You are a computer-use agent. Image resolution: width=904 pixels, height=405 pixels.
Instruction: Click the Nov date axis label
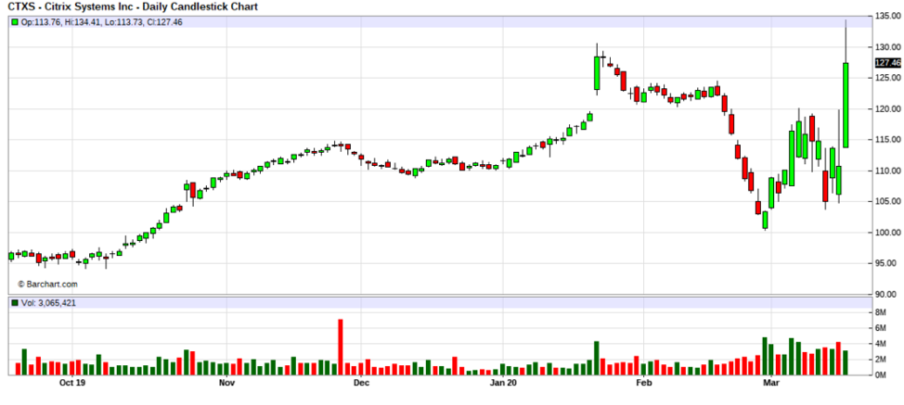pyautogui.click(x=226, y=383)
